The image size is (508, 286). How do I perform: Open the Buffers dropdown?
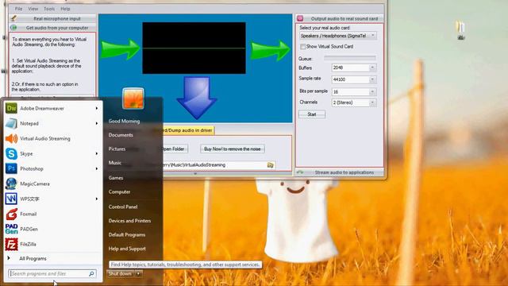tap(372, 68)
